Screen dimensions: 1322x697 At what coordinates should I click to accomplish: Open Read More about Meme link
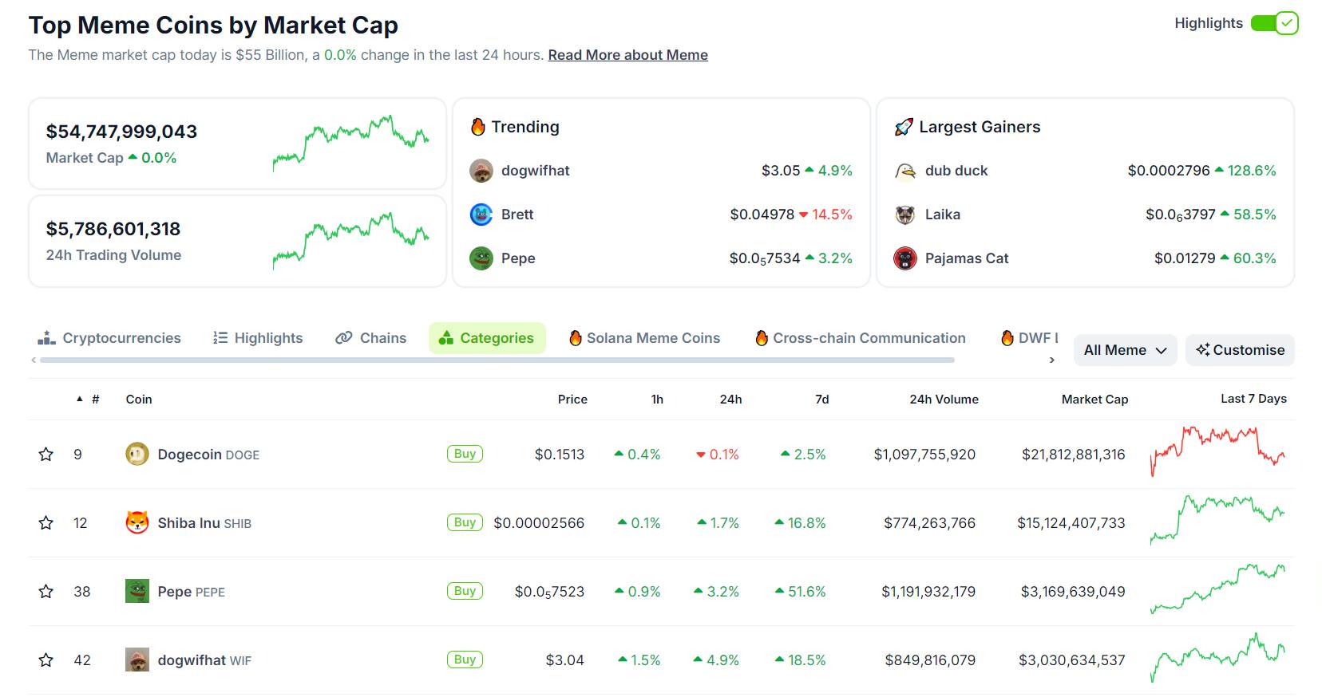click(x=627, y=55)
